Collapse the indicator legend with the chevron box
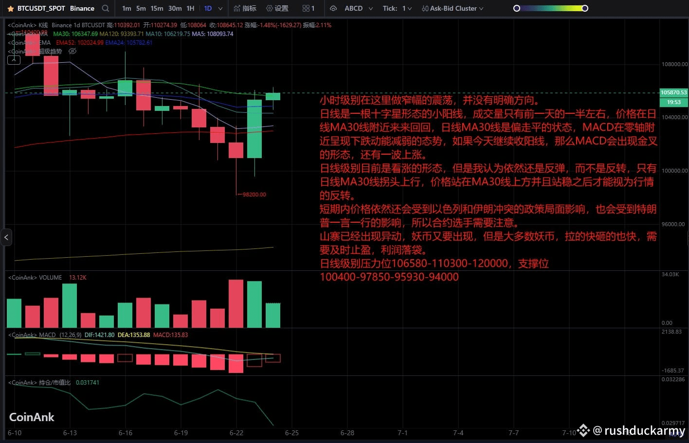The height and width of the screenshot is (443, 689). pos(14,60)
